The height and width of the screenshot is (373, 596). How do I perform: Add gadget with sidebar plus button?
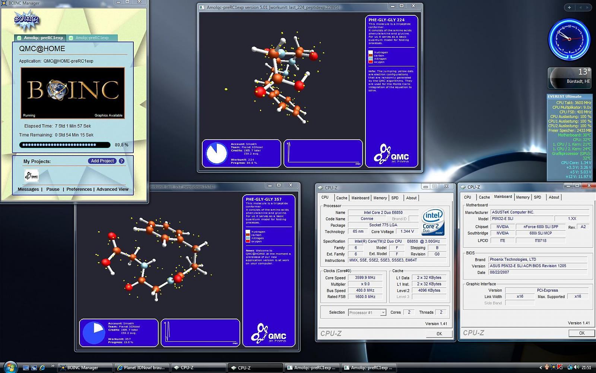tap(569, 7)
